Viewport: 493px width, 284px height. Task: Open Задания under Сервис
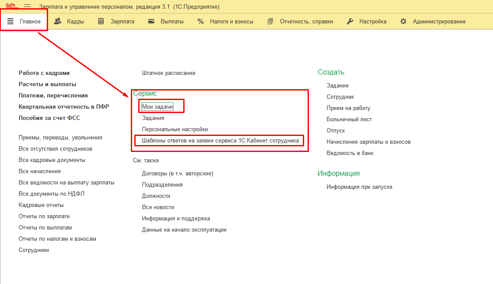tap(153, 118)
